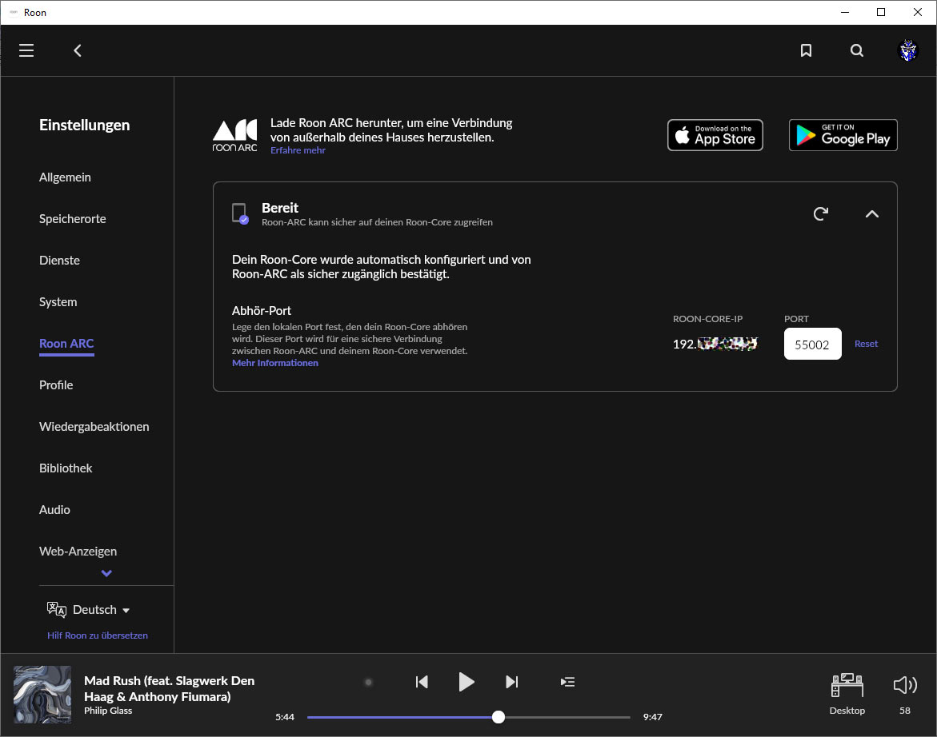The height and width of the screenshot is (737, 937).
Task: Open System settings
Action: point(58,302)
